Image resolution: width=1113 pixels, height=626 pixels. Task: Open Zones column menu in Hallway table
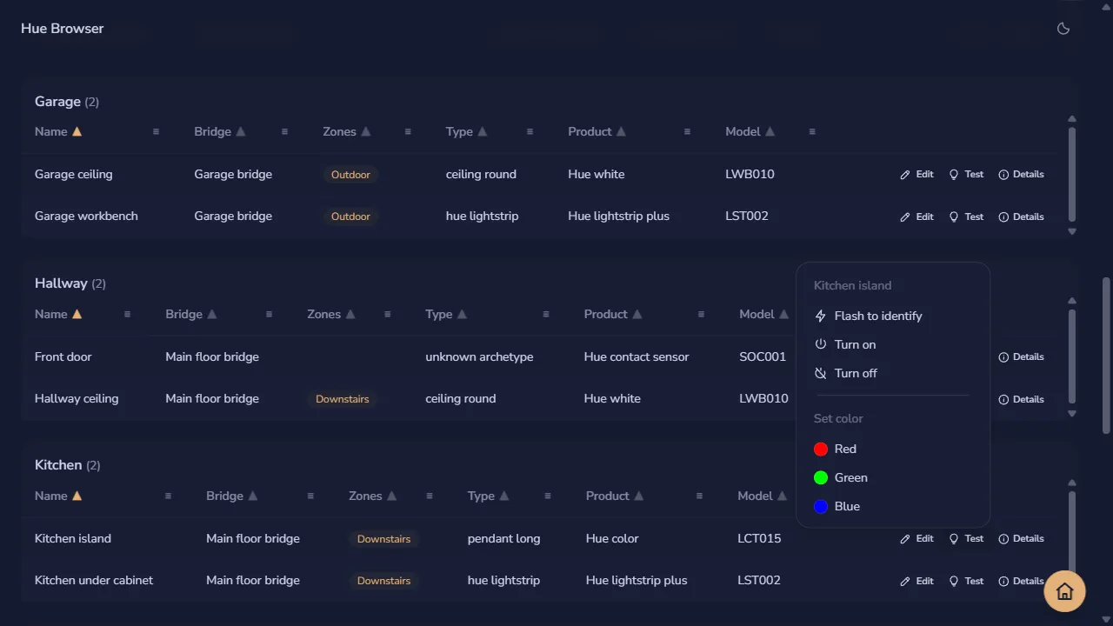tap(387, 315)
